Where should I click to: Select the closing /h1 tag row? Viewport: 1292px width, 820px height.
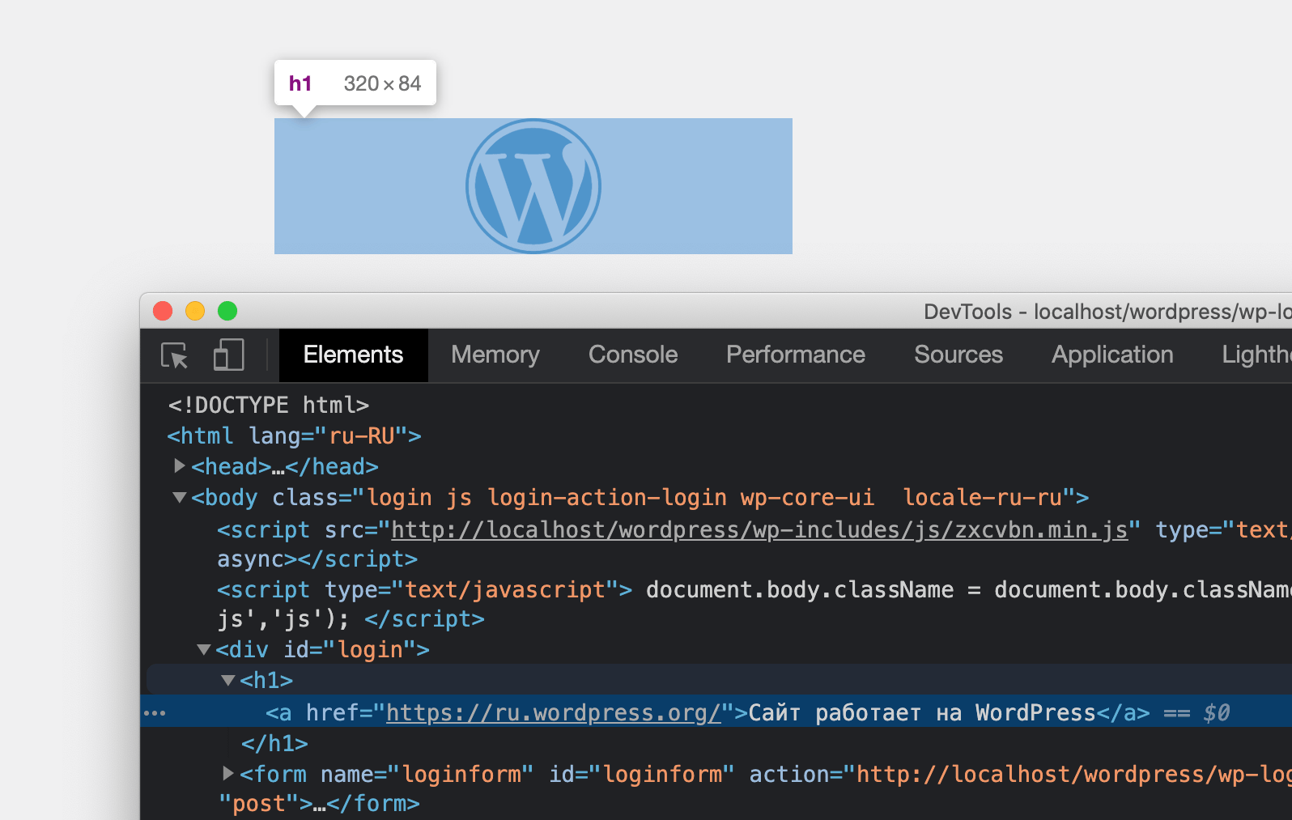click(x=274, y=744)
